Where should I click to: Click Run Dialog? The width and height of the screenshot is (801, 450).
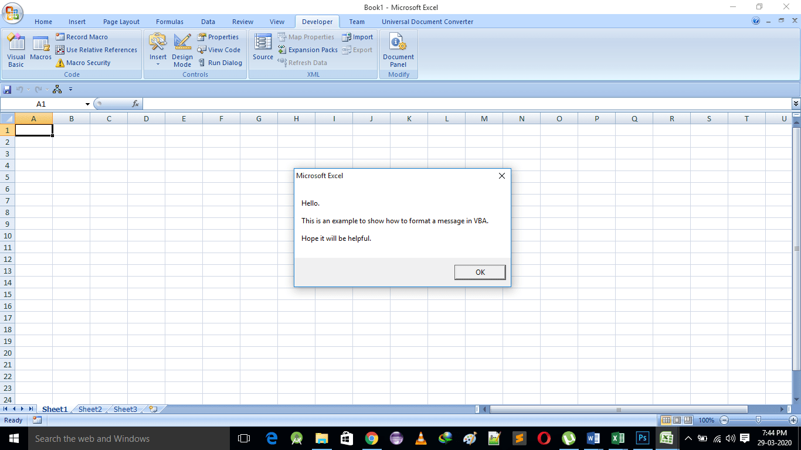220,63
